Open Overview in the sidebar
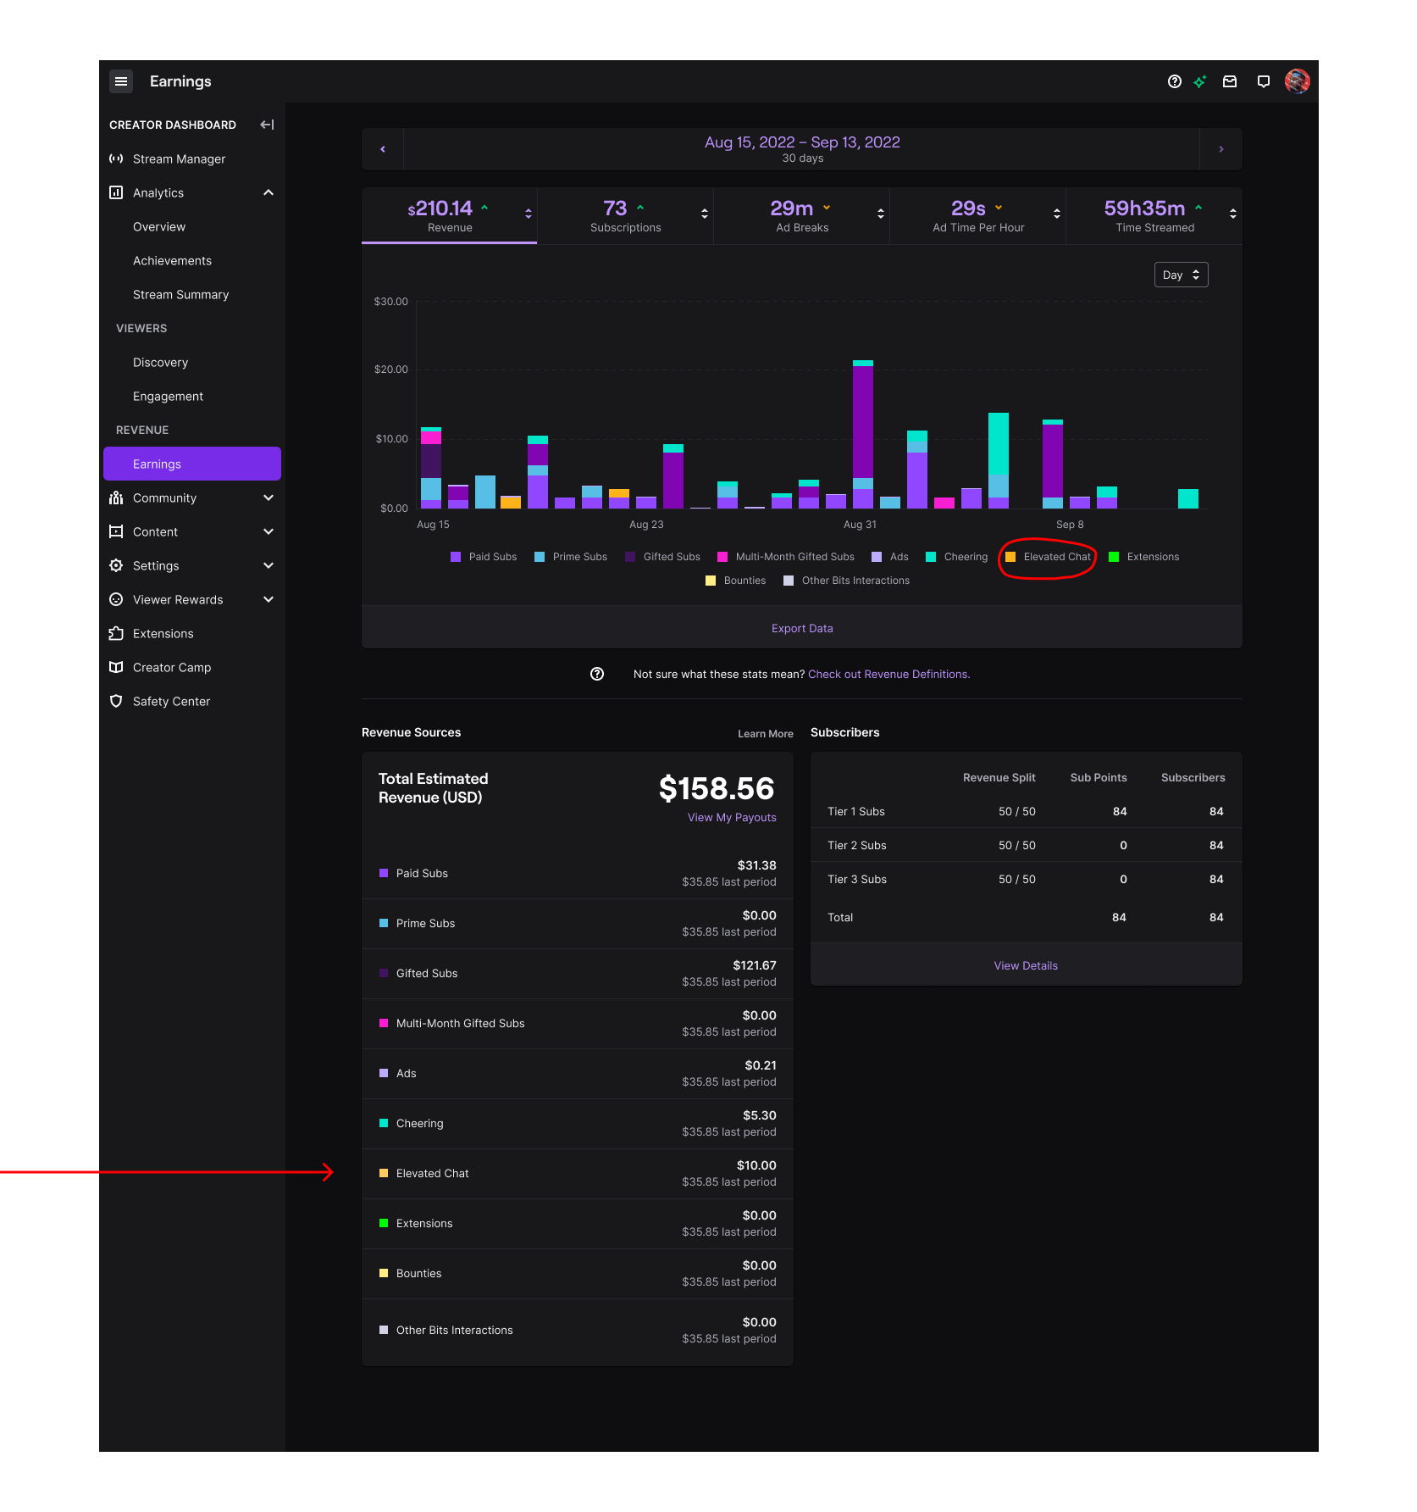This screenshot has width=1417, height=1512. (x=159, y=226)
